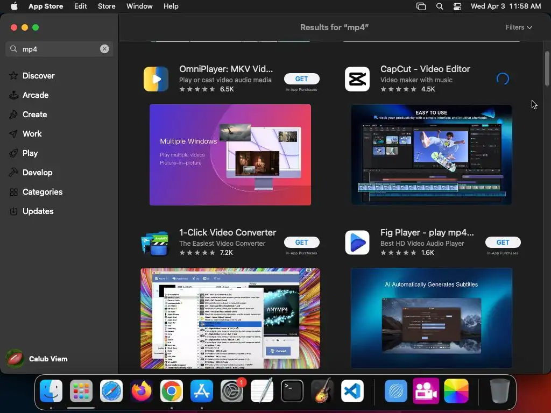Open Control Center in menu bar
The width and height of the screenshot is (551, 413).
click(x=457, y=6)
